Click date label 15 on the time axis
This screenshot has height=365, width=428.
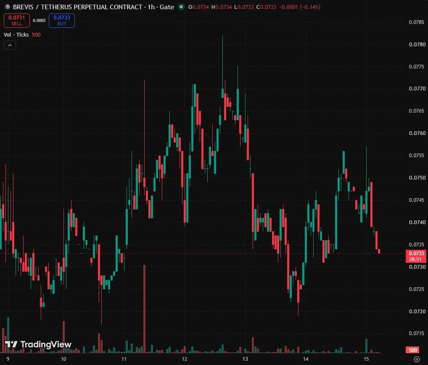click(x=366, y=359)
